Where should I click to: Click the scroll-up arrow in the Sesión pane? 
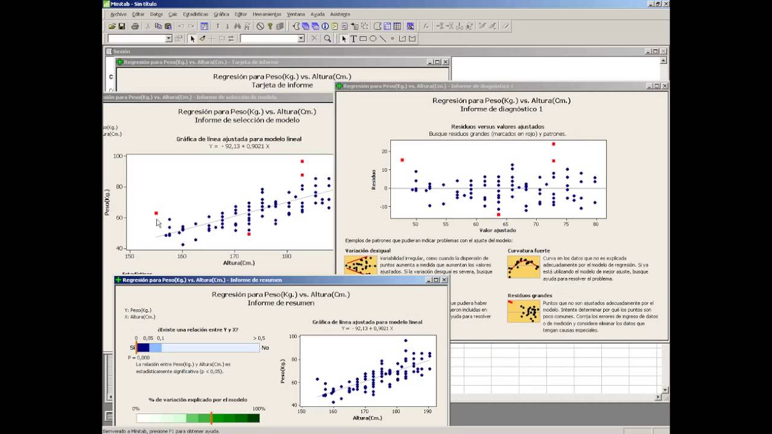pos(664,60)
